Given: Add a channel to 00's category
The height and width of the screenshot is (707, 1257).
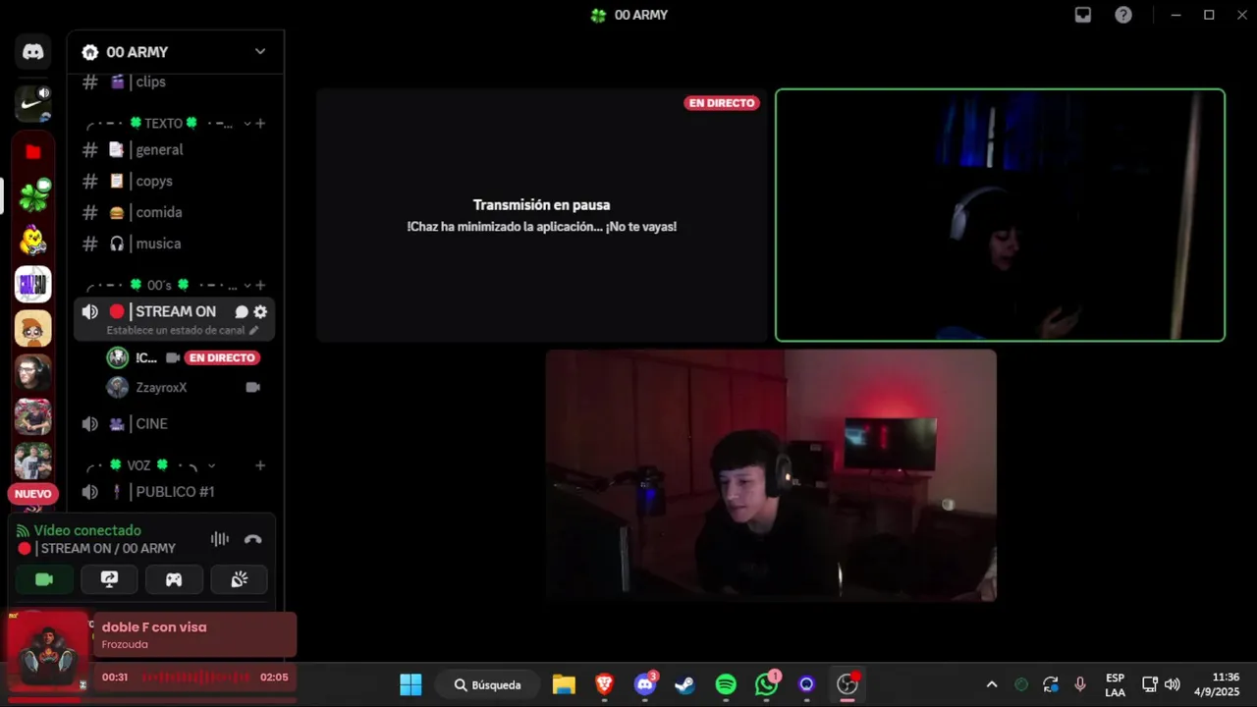Looking at the screenshot, I should [260, 286].
